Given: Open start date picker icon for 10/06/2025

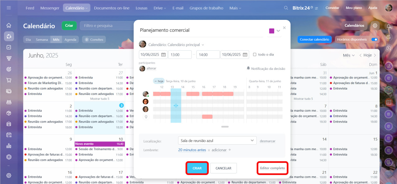Looking at the screenshot, I should coord(163,55).
